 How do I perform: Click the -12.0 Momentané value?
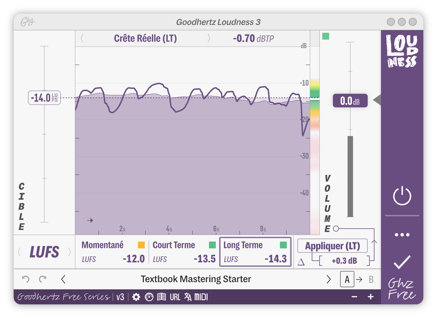[134, 259]
